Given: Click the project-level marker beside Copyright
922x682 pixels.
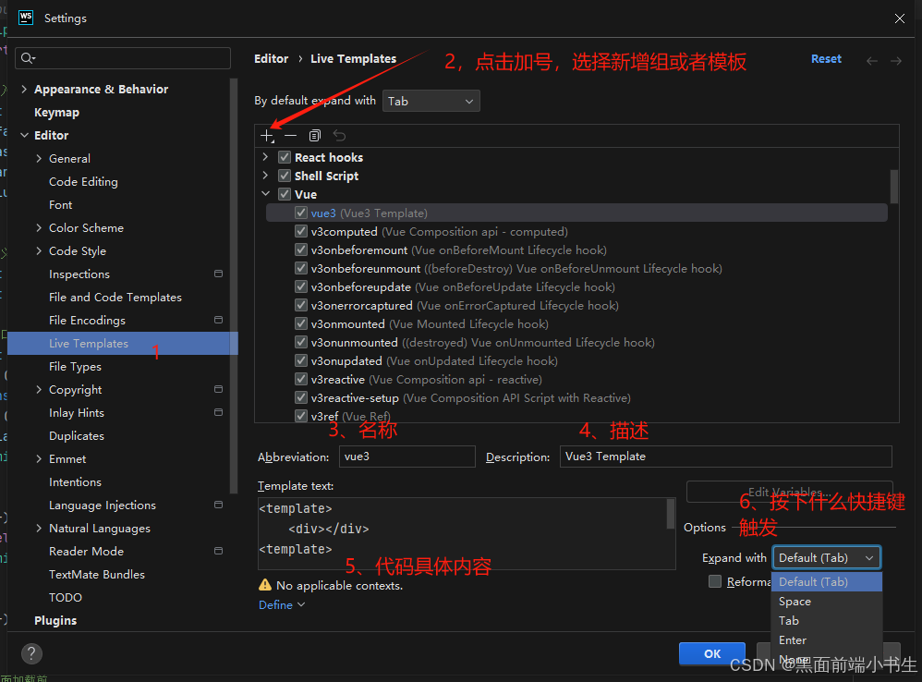Looking at the screenshot, I should 218,389.
